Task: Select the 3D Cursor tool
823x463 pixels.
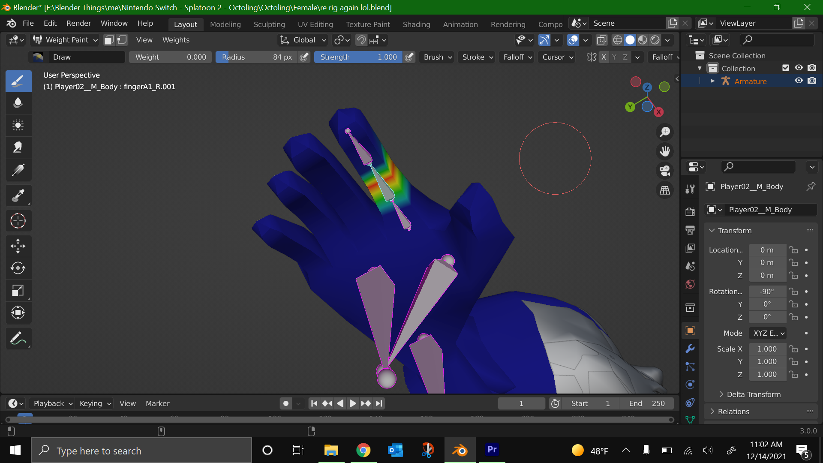Action: [18, 221]
